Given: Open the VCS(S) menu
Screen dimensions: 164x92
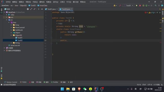Looking at the screenshot, I should tap(69, 2).
